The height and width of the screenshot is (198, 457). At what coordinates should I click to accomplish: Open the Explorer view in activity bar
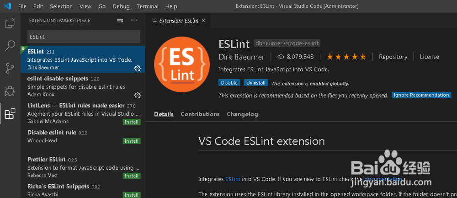[x=10, y=23]
